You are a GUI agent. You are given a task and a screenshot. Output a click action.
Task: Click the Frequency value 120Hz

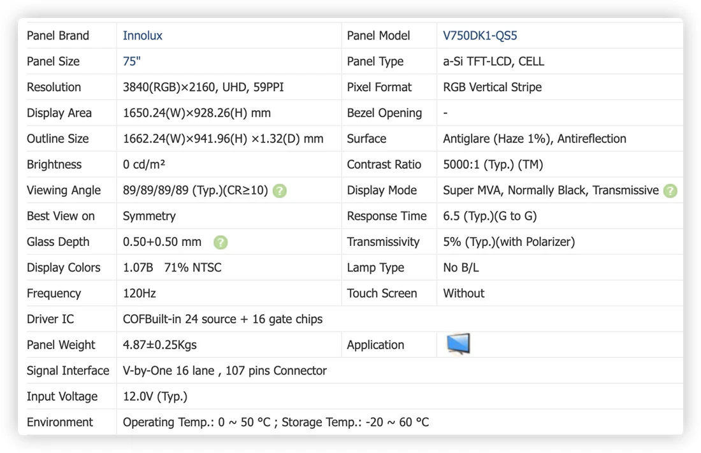pos(139,293)
